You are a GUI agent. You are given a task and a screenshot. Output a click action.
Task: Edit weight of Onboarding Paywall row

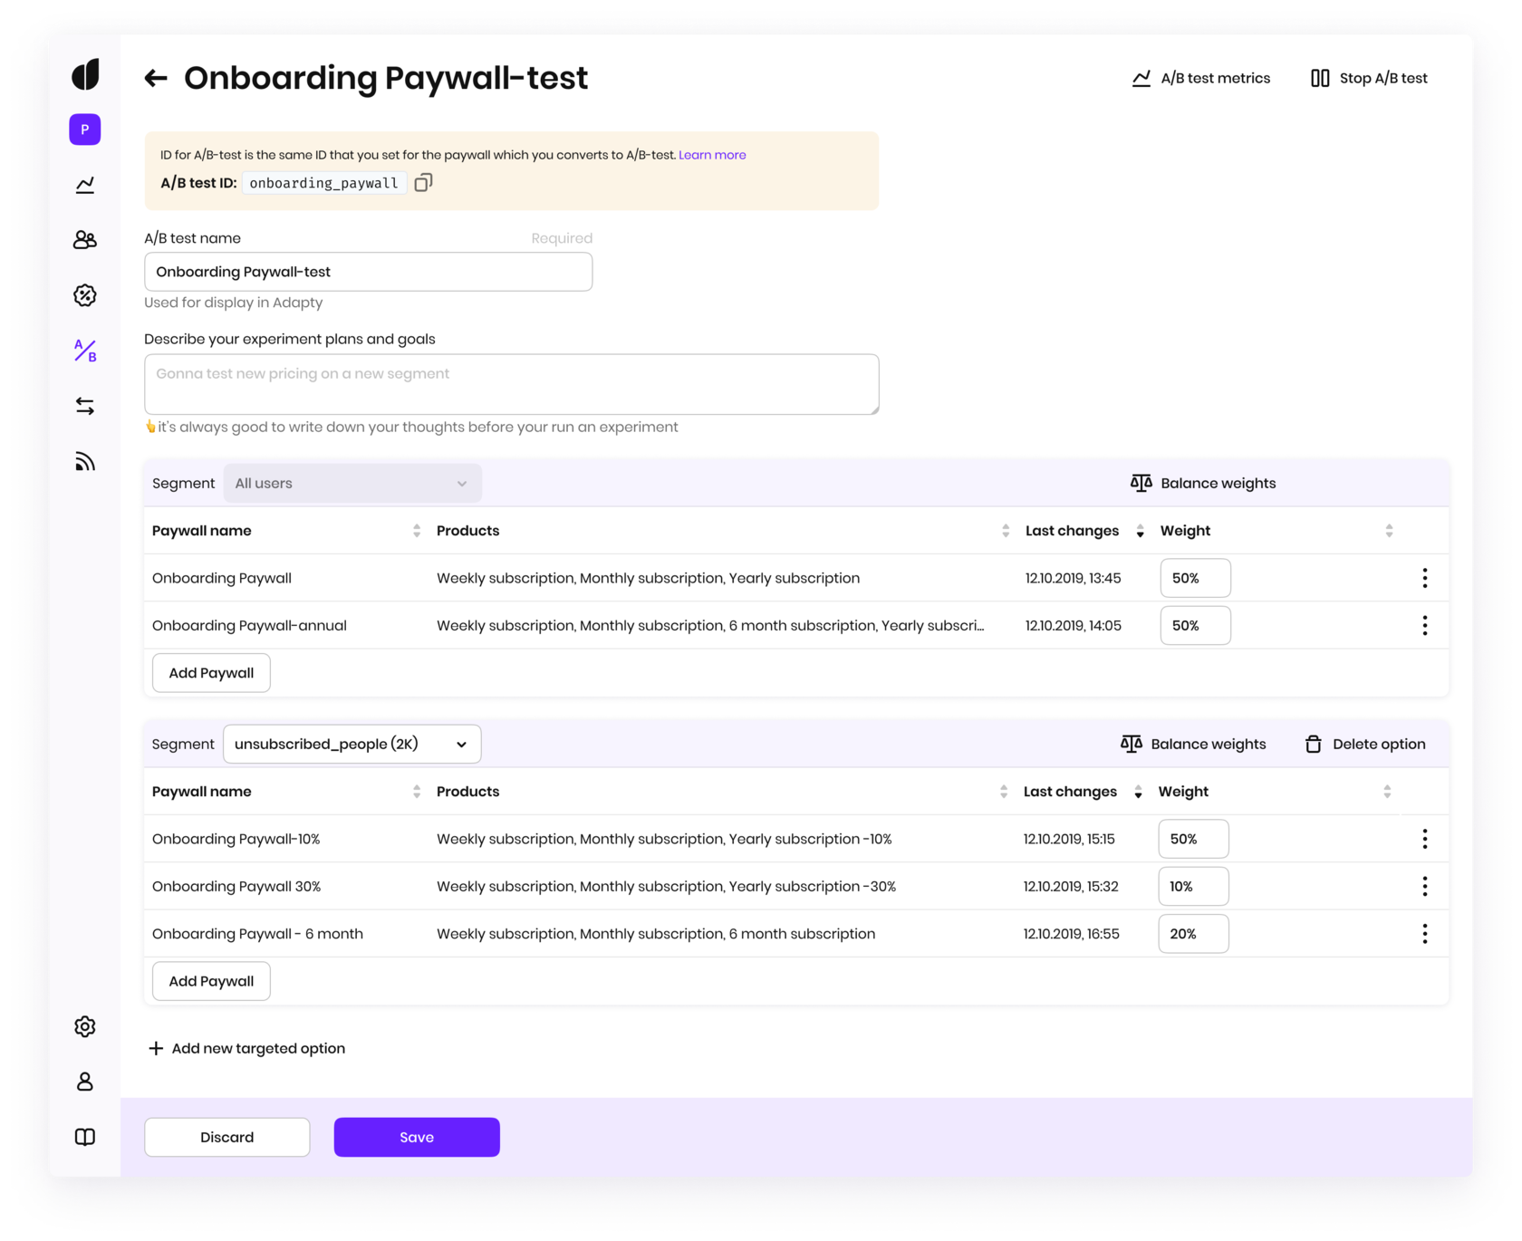coord(1196,578)
